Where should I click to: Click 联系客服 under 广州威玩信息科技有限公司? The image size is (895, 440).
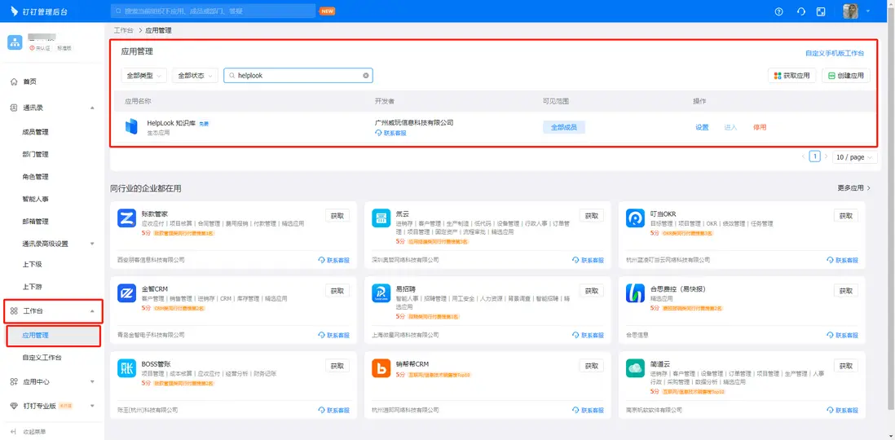tap(390, 133)
